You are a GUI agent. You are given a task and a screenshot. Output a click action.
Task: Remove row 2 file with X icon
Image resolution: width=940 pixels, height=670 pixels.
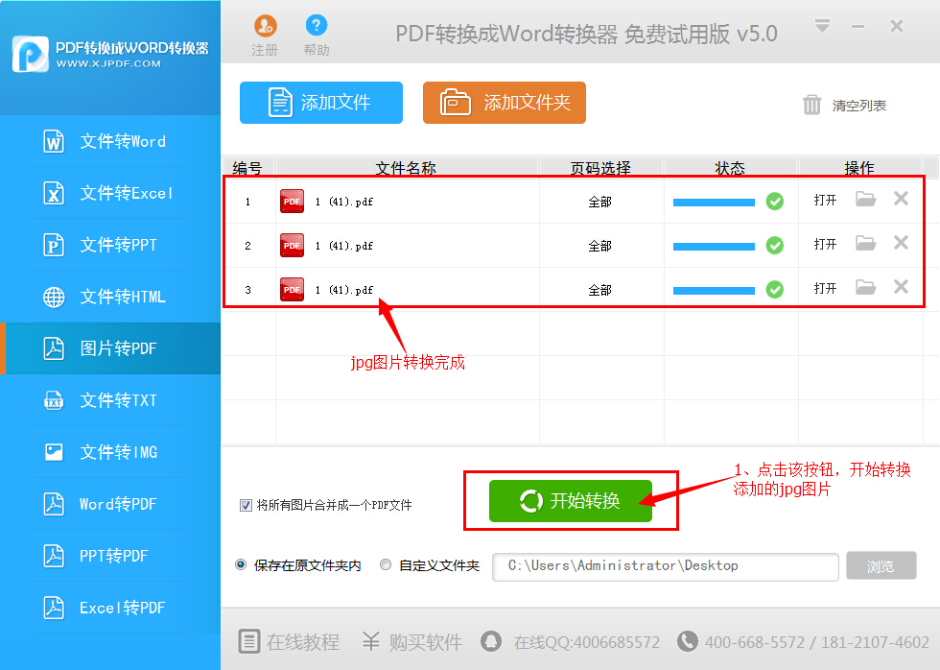901,243
